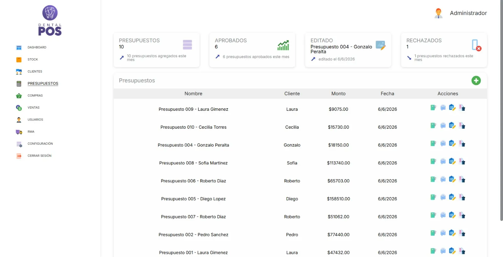The height and width of the screenshot is (257, 503).
Task: Edit Presupuesto 010 - Cecilia Torres
Action: 452,126
